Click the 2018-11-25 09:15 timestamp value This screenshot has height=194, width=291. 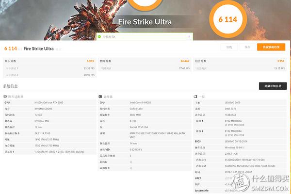(239, 172)
